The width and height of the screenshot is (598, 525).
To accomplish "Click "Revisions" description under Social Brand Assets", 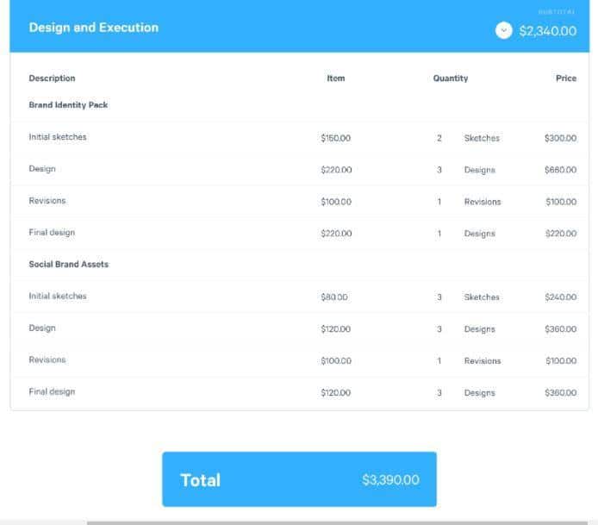I will click(x=47, y=359).
